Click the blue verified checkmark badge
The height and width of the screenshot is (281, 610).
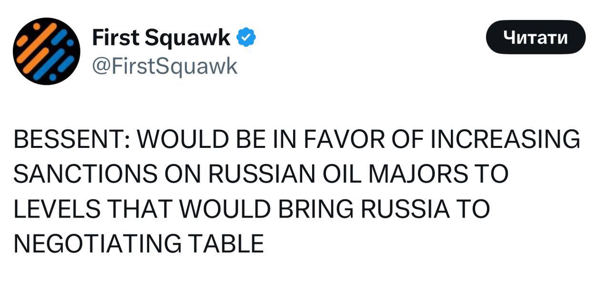point(247,38)
